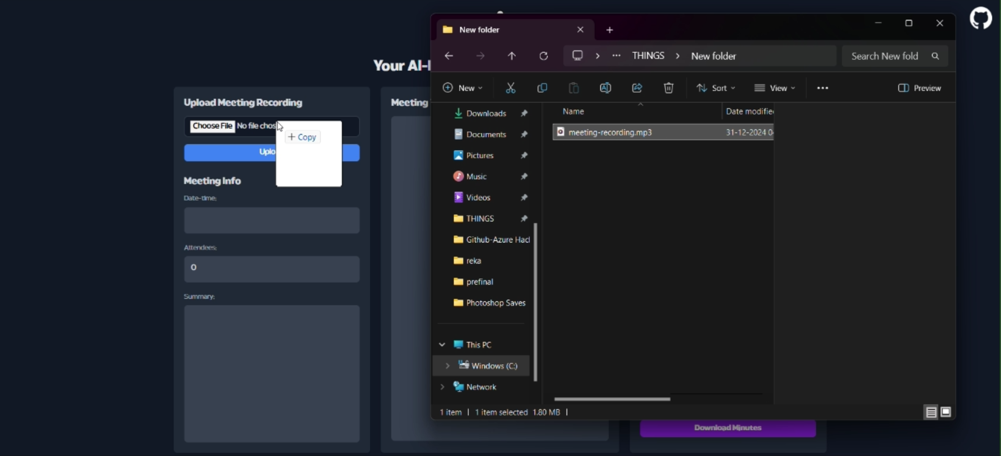This screenshot has height=456, width=1001.
Task: Expand the Windows (C:) drive node
Action: (448, 366)
